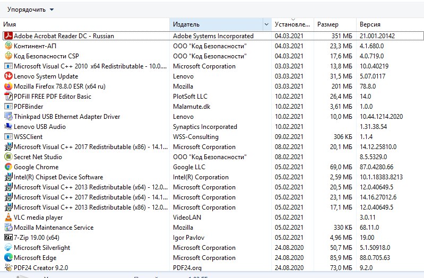Click the Adobe Acrobat Reader DC icon

[8, 36]
